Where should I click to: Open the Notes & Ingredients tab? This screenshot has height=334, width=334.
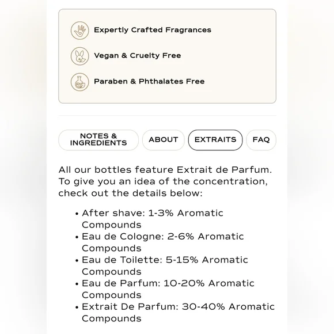tap(98, 140)
